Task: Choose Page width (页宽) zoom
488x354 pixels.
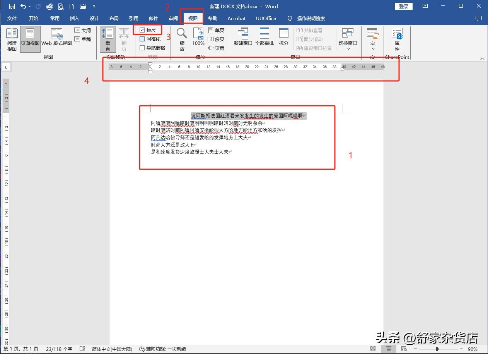Action: [216, 48]
